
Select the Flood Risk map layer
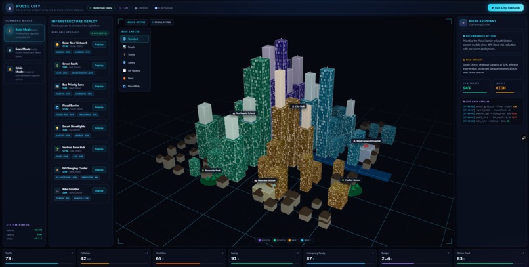(135, 86)
